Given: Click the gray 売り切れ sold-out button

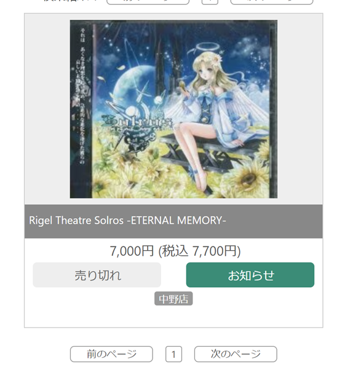Looking at the screenshot, I should [97, 275].
